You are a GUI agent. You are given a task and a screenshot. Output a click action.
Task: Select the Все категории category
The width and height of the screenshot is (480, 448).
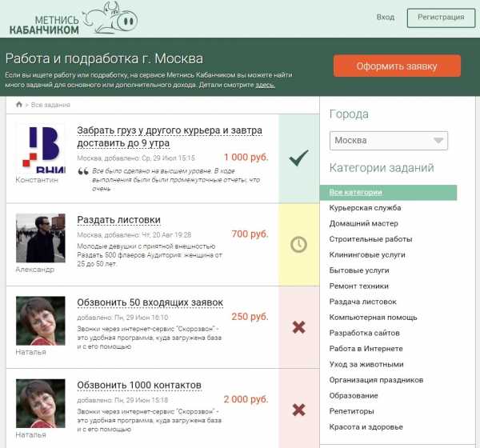point(356,193)
